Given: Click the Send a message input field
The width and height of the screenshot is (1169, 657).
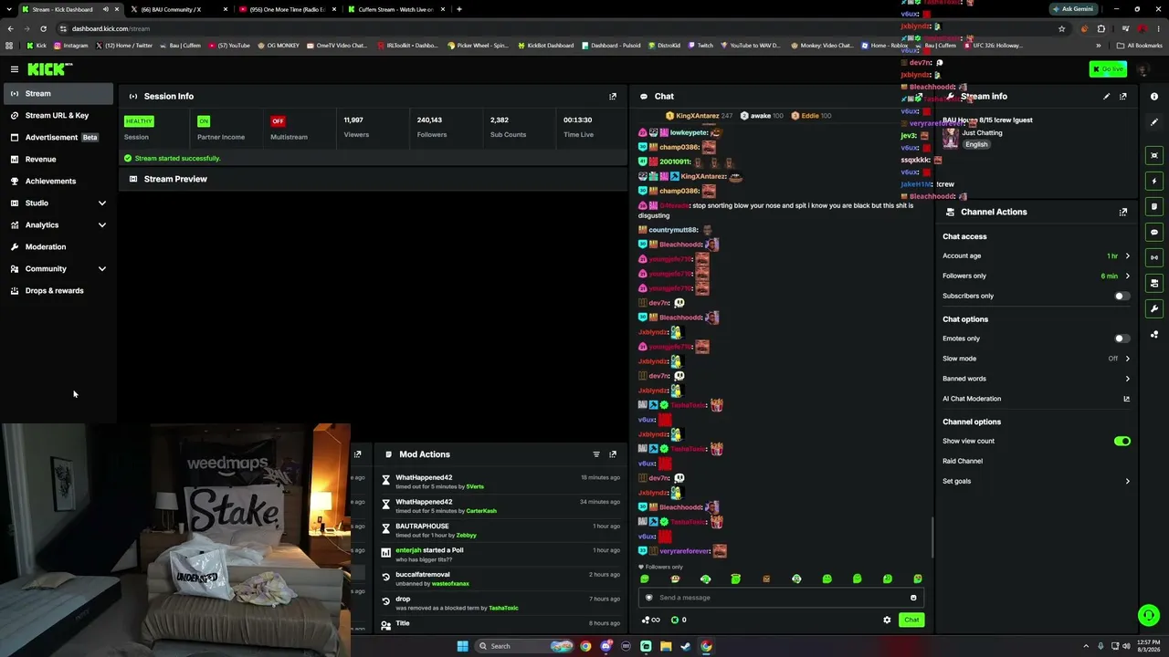Looking at the screenshot, I should [781, 598].
